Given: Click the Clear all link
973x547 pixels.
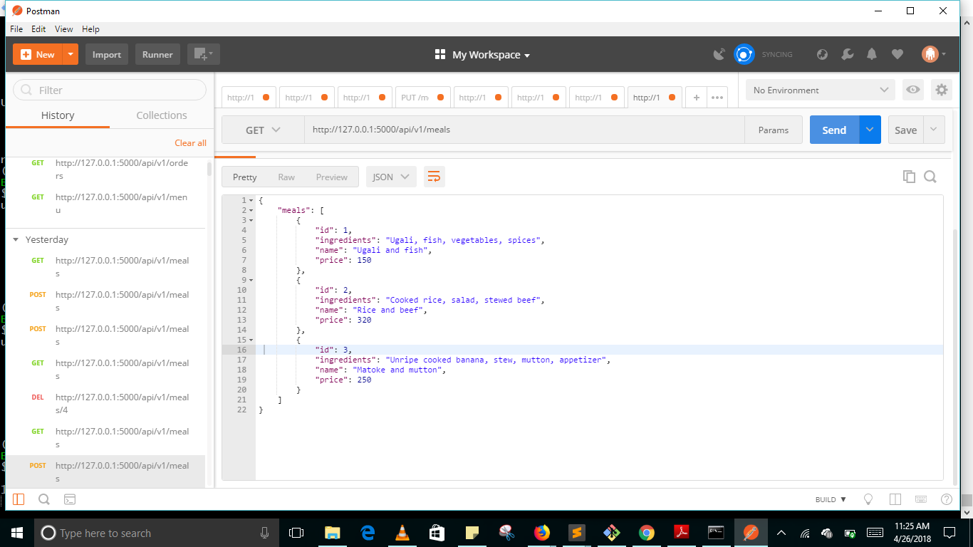Looking at the screenshot, I should pos(190,142).
